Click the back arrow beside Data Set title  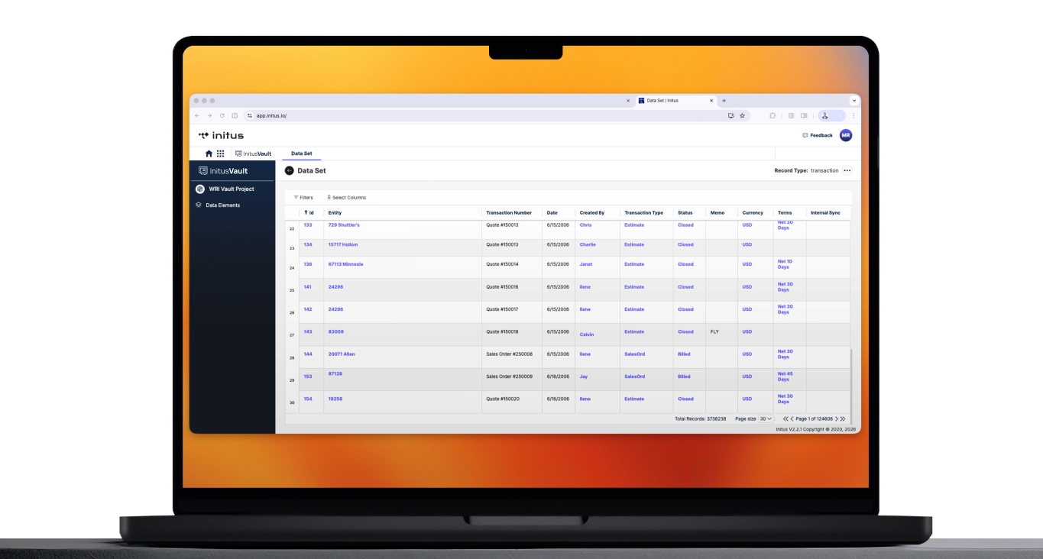tap(289, 171)
